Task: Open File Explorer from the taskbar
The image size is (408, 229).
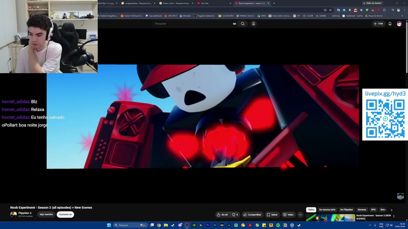Action: [x=166, y=225]
